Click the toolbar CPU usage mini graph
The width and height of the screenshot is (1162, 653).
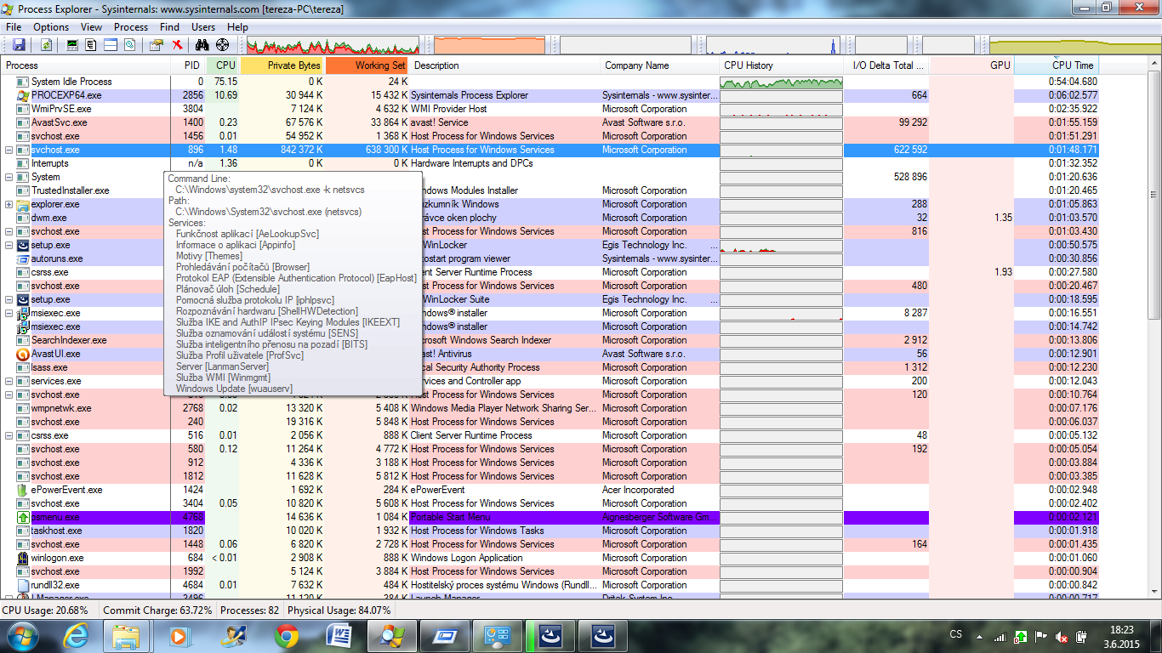coord(333,45)
